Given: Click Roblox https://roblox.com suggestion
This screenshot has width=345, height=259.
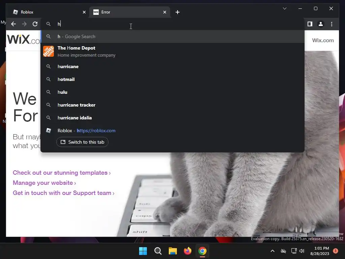Looking at the screenshot, I should [x=172, y=131].
